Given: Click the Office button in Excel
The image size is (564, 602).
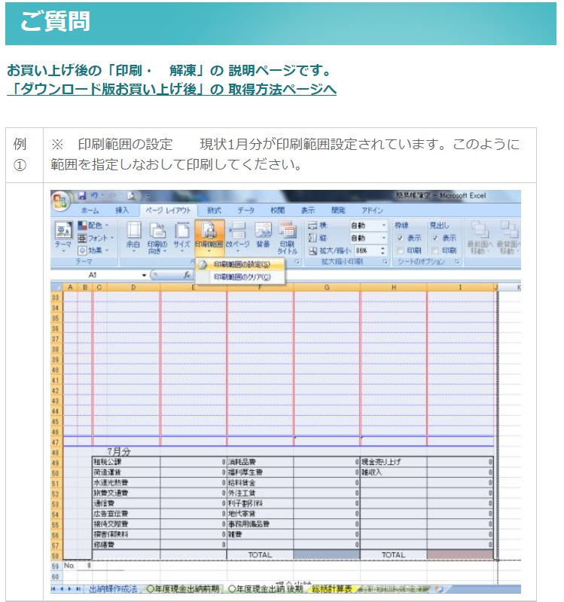Looking at the screenshot, I should click(60, 201).
